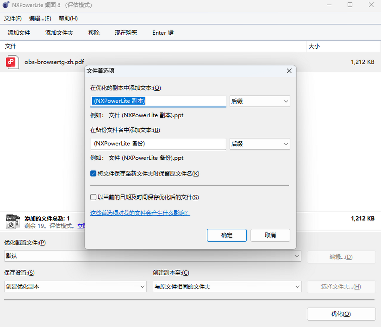381x327 pixels.
Task: Click 现在购买 in the toolbar
Action: (x=126, y=33)
